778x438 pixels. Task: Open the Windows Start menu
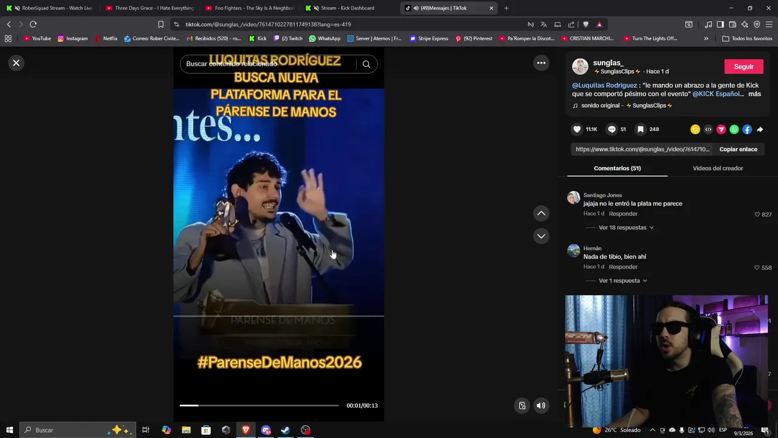coord(9,430)
